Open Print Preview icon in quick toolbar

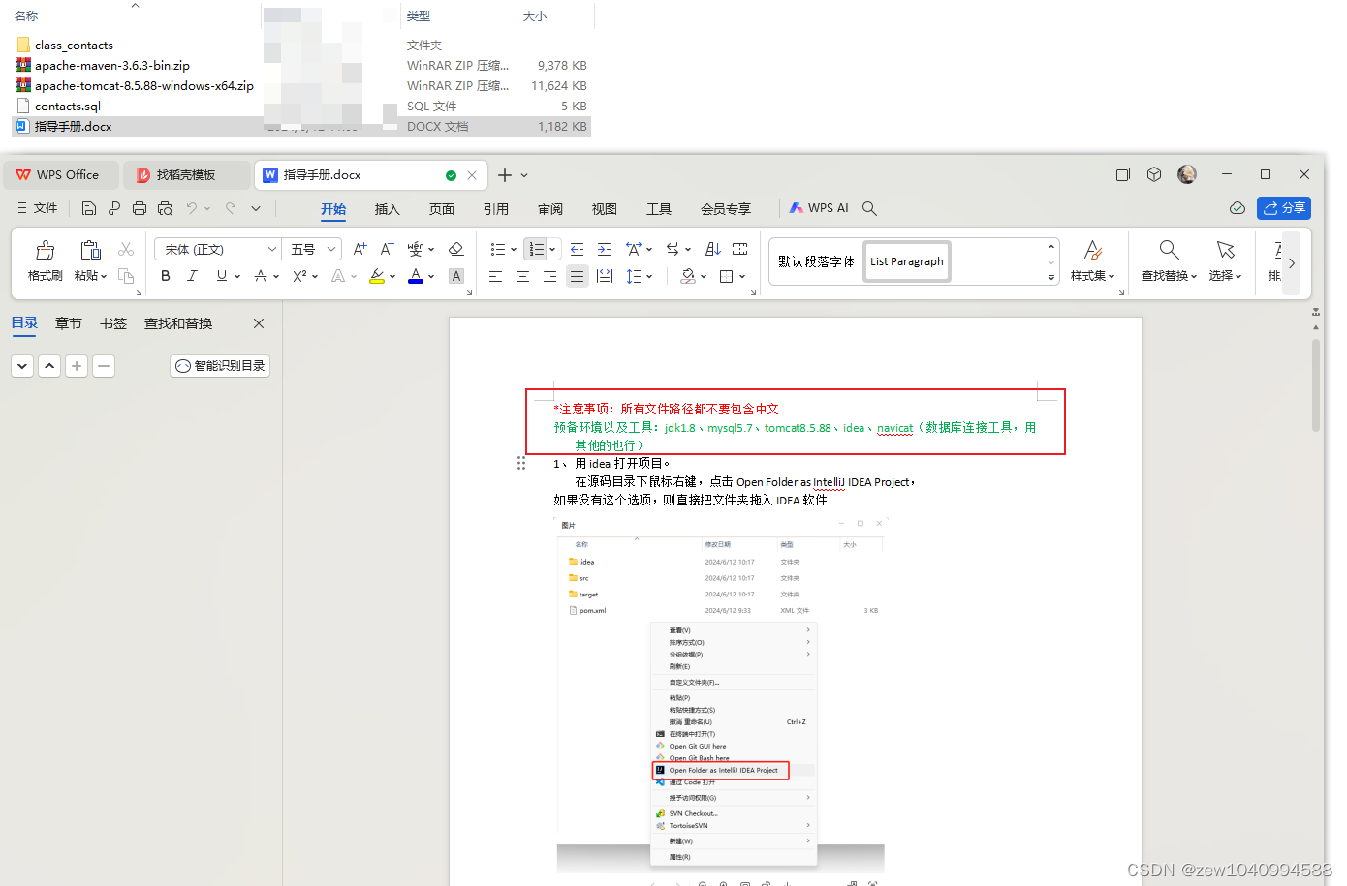click(x=165, y=208)
